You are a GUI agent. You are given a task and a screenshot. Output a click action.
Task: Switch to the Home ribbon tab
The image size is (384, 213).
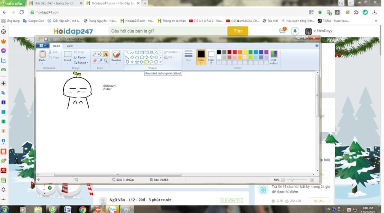pyautogui.click(x=56, y=46)
